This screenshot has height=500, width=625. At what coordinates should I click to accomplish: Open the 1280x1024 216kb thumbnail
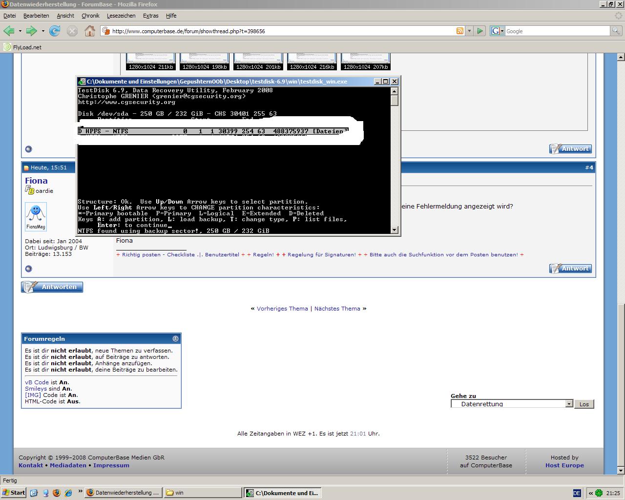(x=312, y=62)
